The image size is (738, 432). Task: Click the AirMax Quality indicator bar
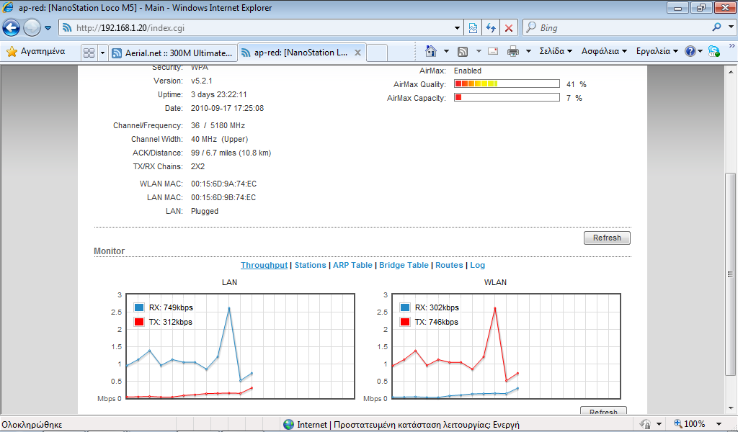coord(507,84)
